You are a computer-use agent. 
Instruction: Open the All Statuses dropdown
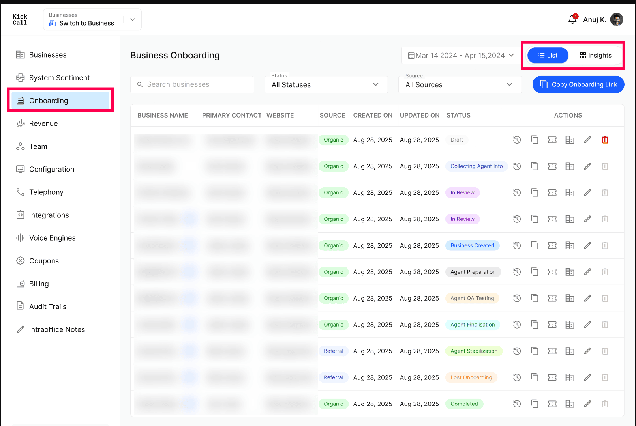pos(326,85)
